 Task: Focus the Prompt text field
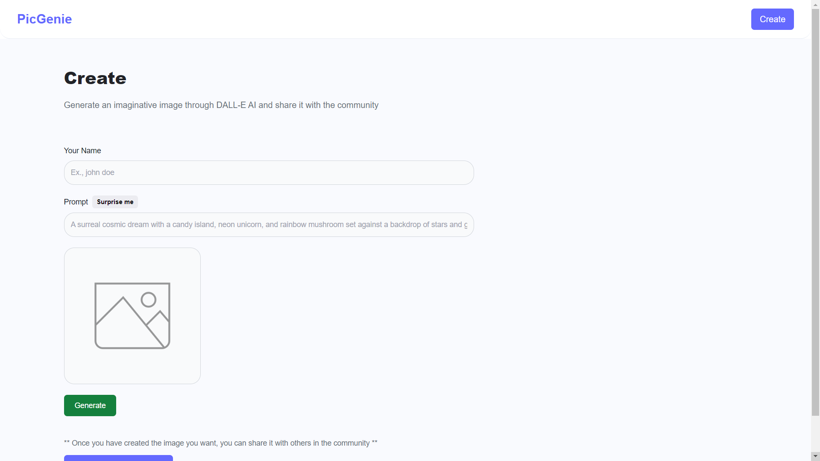pos(269,225)
